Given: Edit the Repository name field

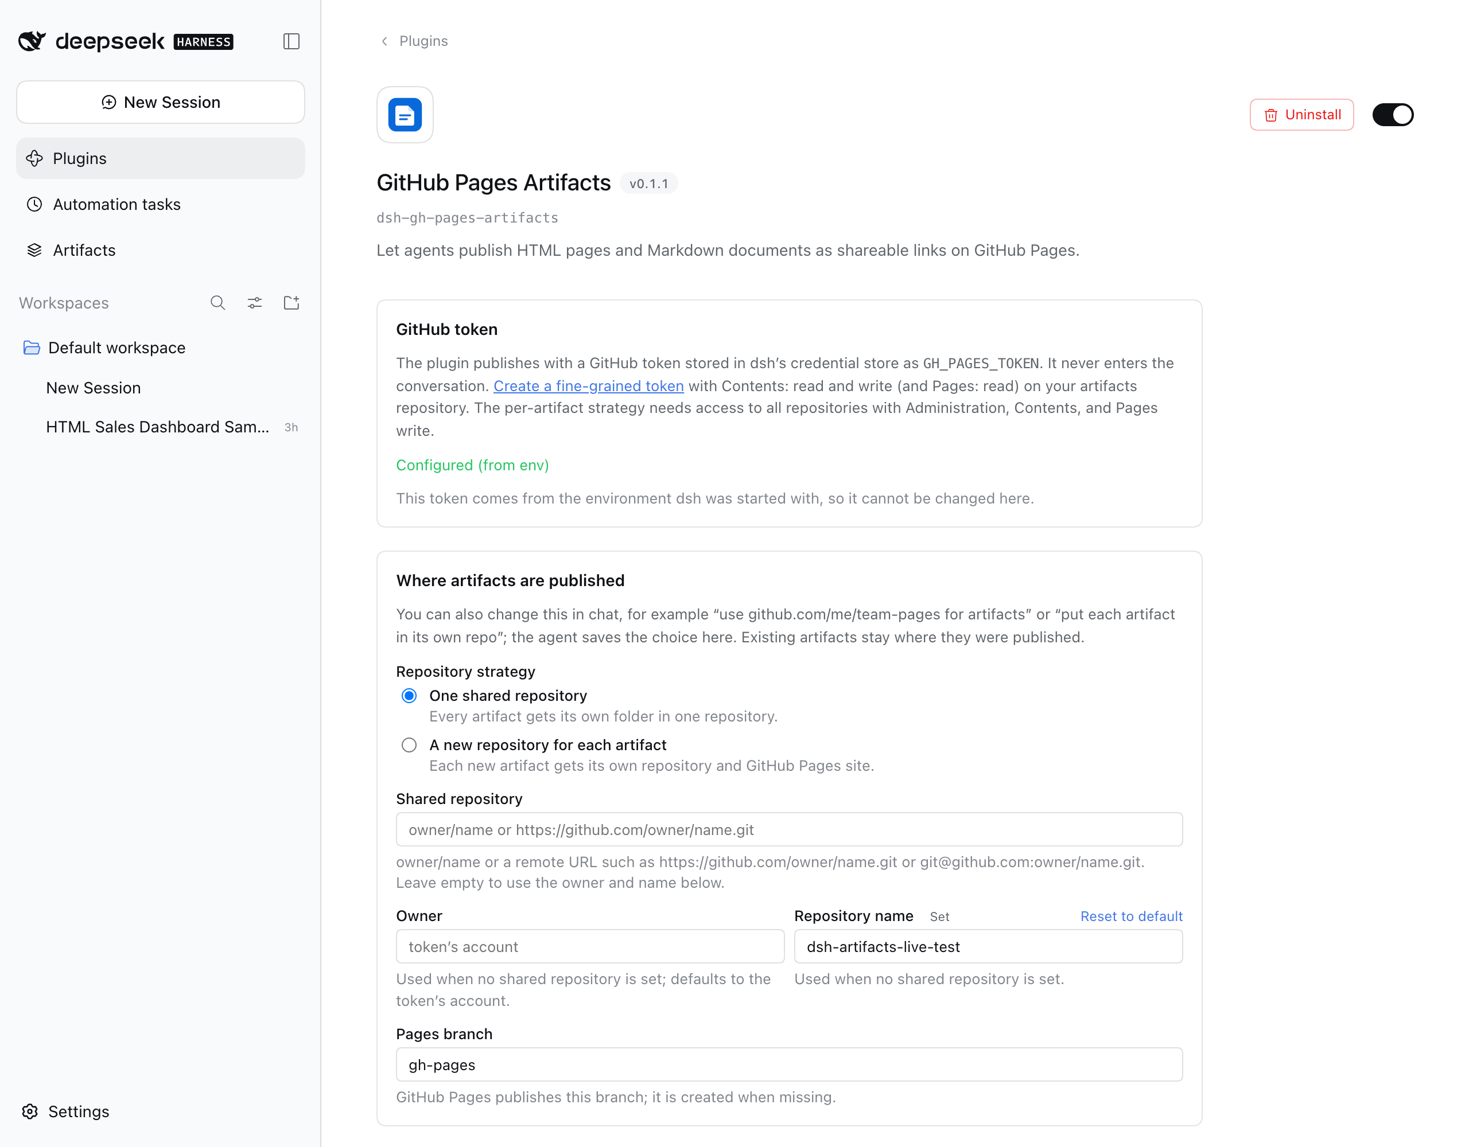Looking at the screenshot, I should pos(988,947).
